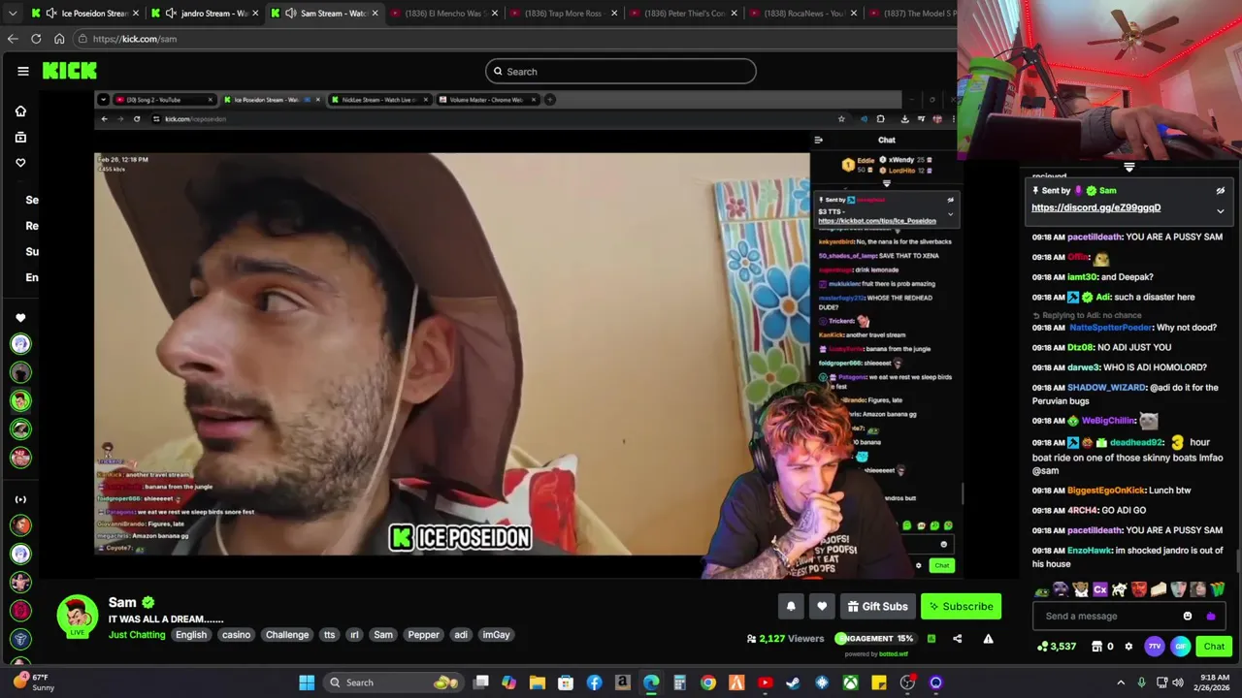This screenshot has height=698, width=1242.
Task: Close the Sam Stream tab
Action: [x=375, y=14]
